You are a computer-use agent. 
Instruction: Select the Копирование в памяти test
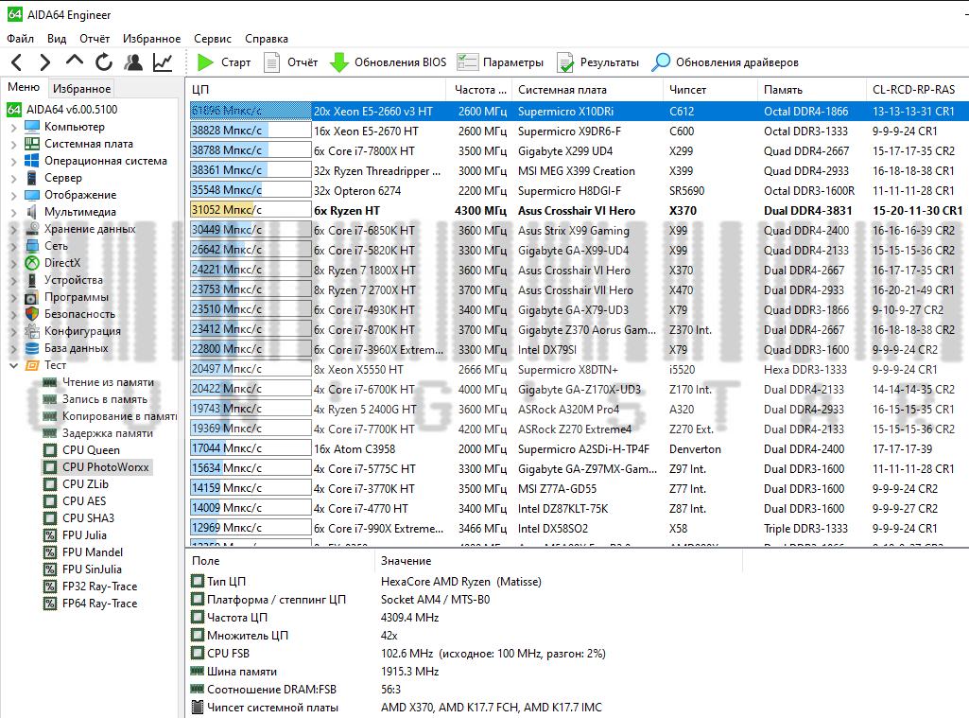(119, 416)
